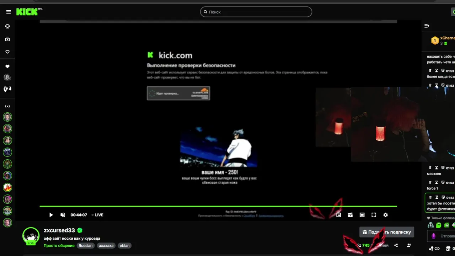Click the green video progress bar
455x256 pixels.
[218, 206]
